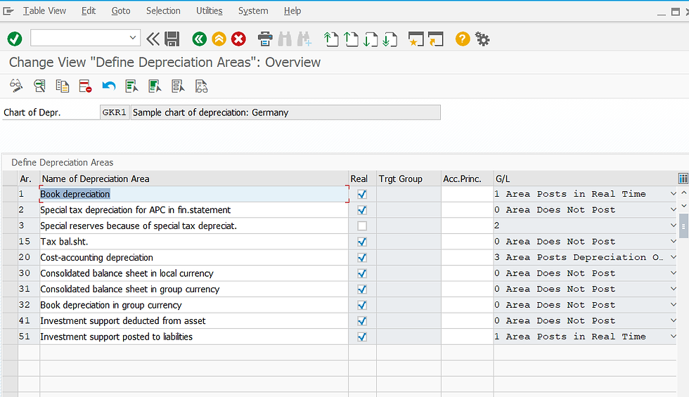Click the Tax bal.sht. name field

point(194,242)
